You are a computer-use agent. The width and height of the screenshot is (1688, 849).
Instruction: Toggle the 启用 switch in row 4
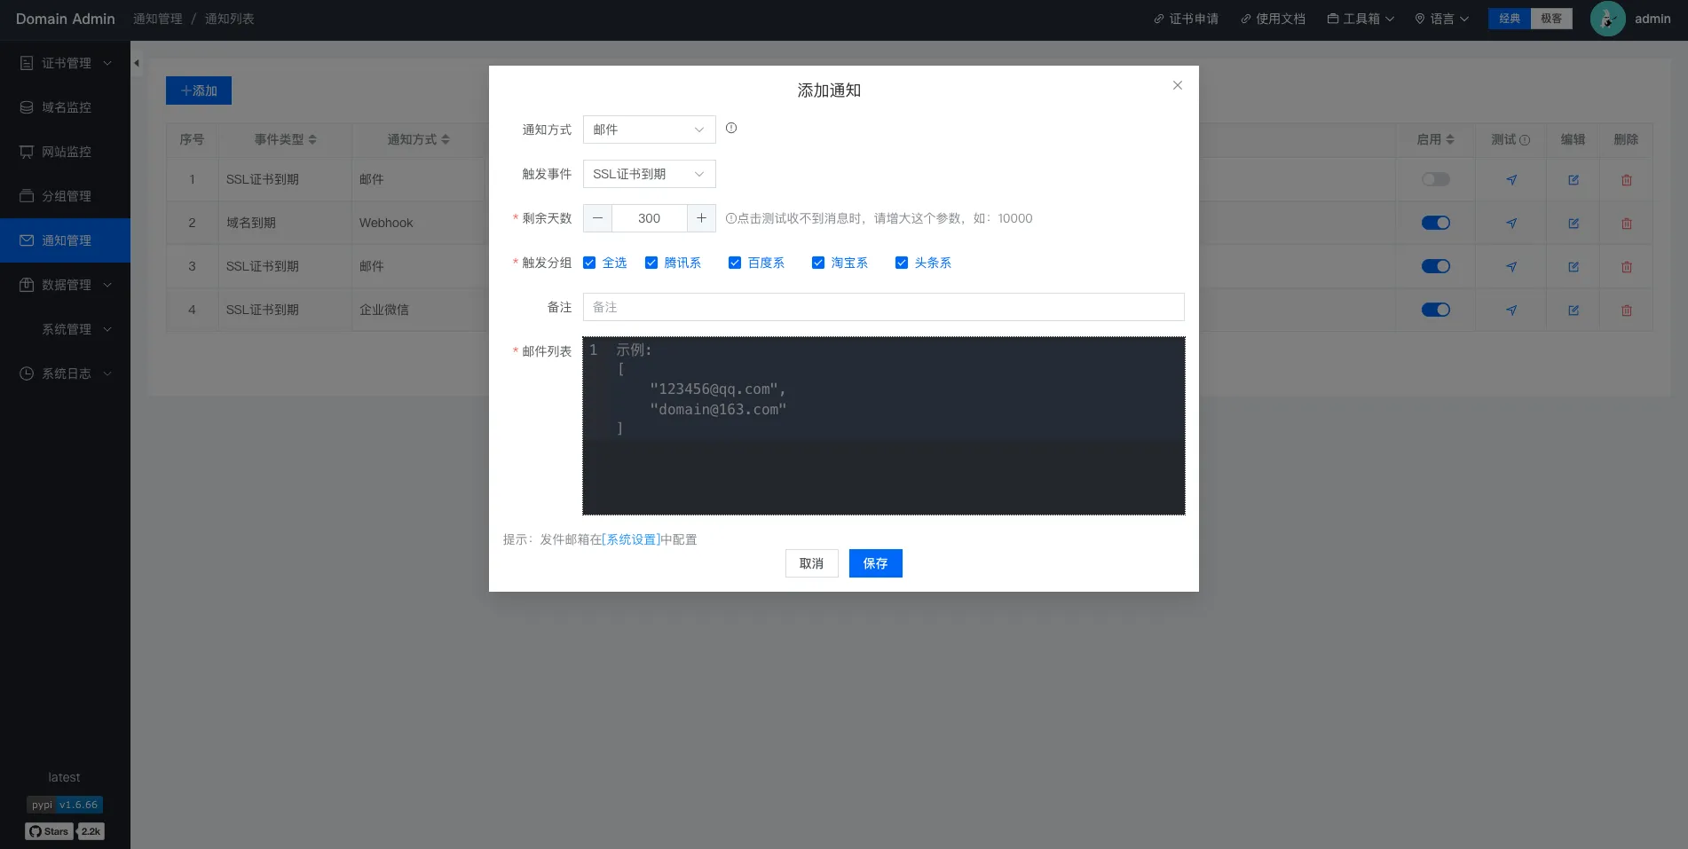tap(1435, 310)
